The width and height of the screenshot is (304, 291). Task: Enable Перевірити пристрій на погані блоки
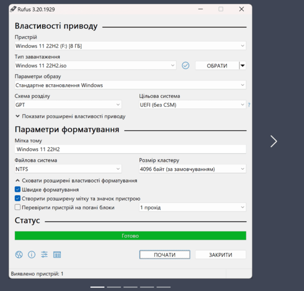[x=17, y=207]
